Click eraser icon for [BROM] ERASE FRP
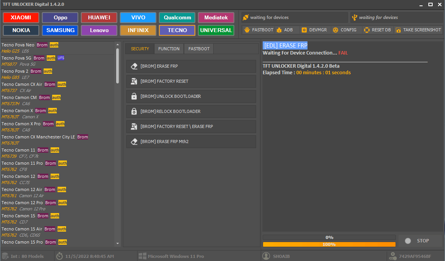Screen dimensions: 445x261 click(x=134, y=67)
